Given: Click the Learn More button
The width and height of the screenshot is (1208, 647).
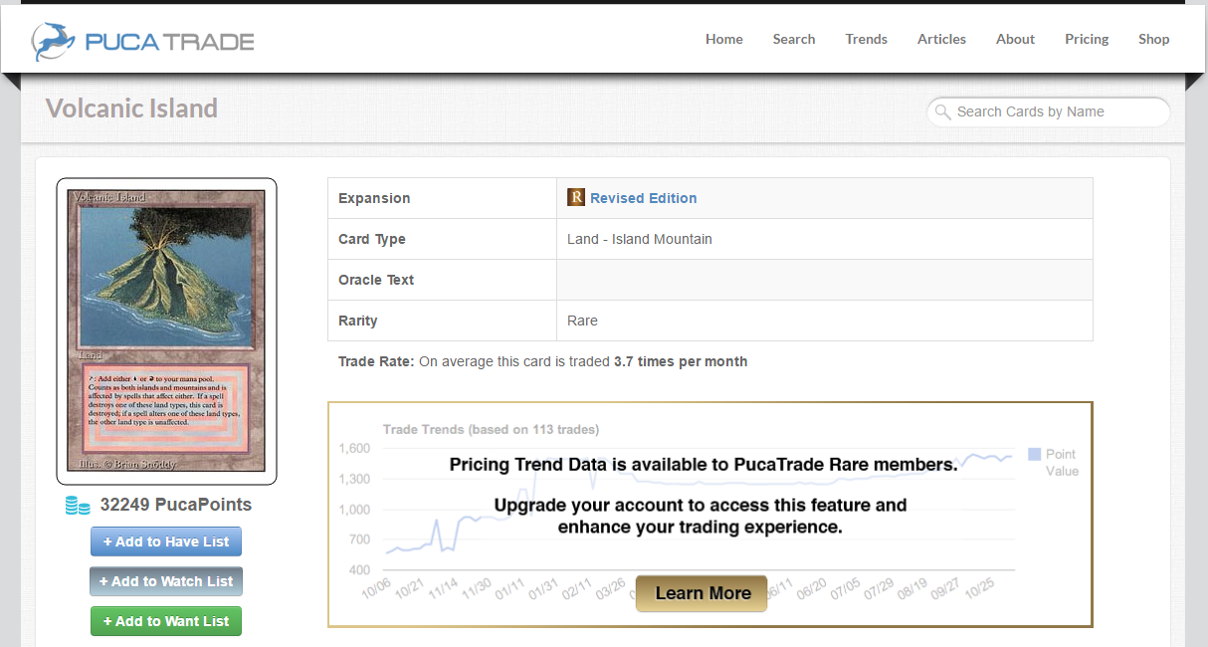Looking at the screenshot, I should 702,593.
